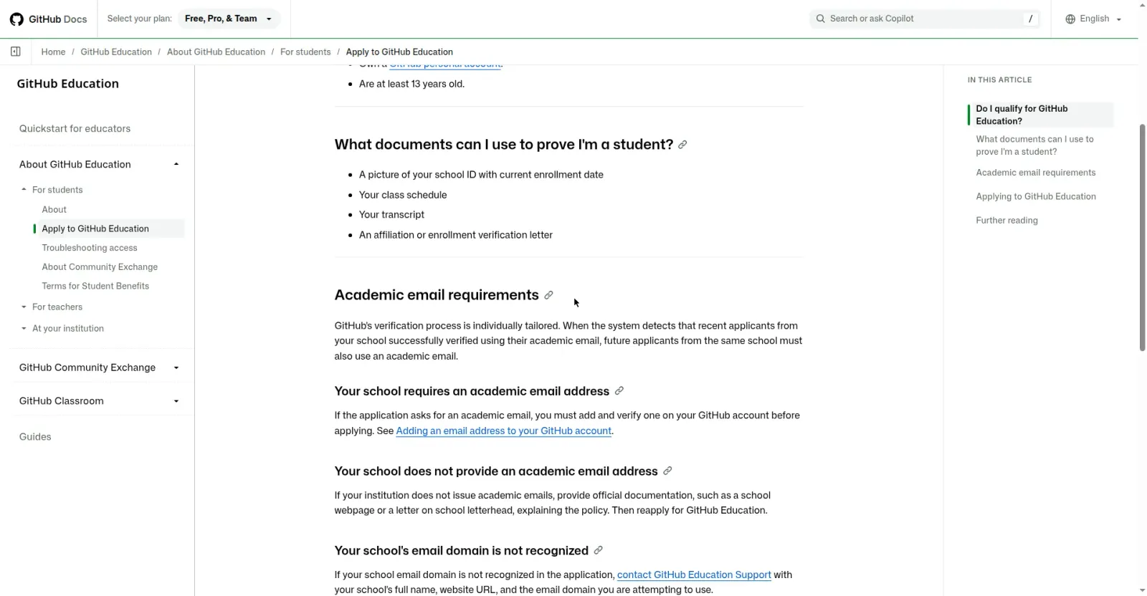
Task: Open 'contact GitHub Education Support' link
Action: (x=694, y=575)
